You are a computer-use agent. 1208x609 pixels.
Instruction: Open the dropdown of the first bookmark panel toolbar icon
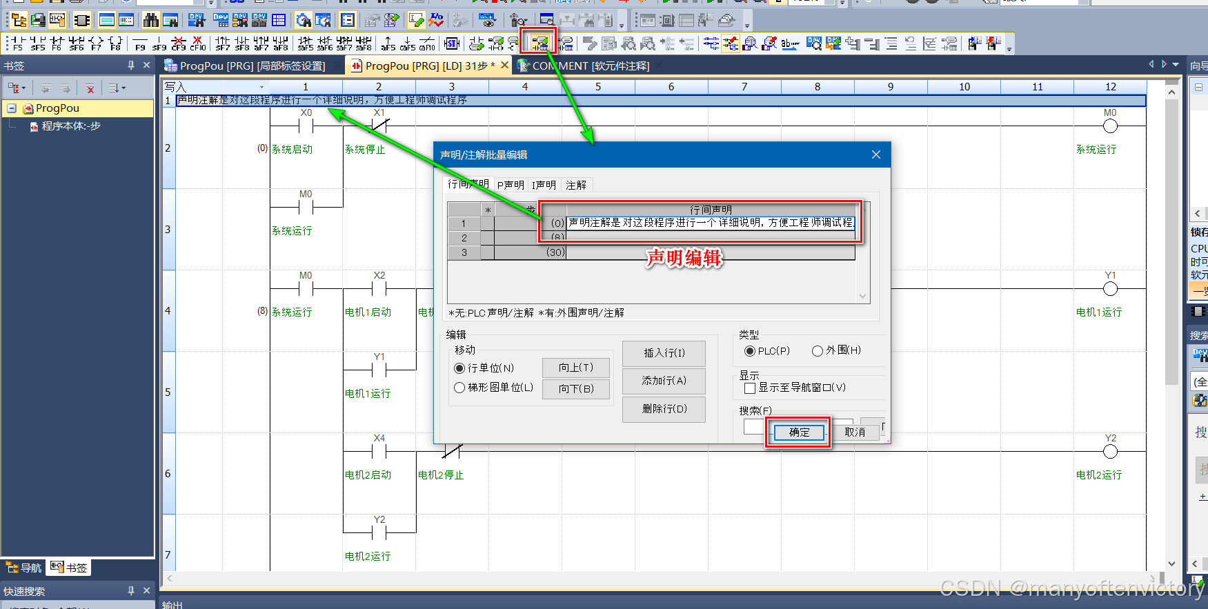[x=23, y=88]
